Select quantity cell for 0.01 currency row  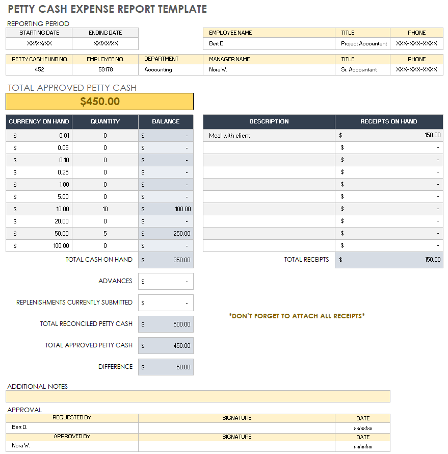pos(106,136)
